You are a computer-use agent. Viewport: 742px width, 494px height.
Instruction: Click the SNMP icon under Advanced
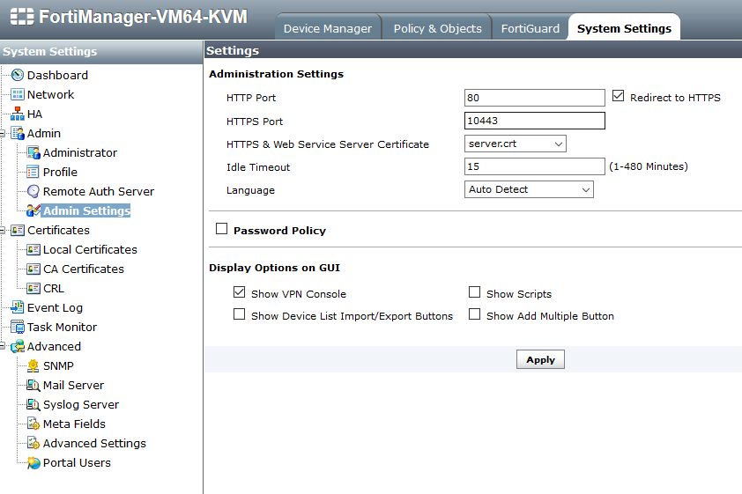click(x=33, y=366)
